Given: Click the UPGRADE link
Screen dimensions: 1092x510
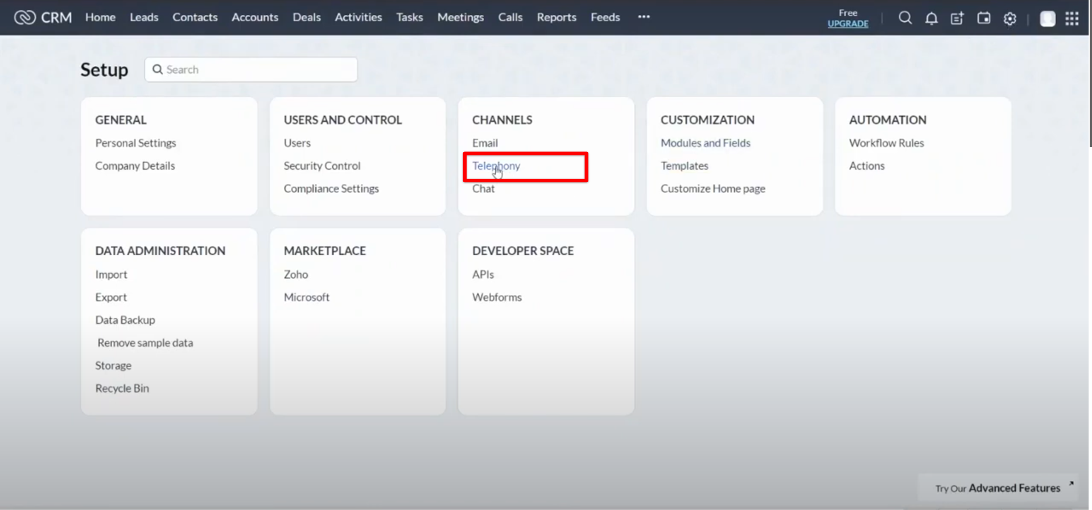Looking at the screenshot, I should (848, 24).
